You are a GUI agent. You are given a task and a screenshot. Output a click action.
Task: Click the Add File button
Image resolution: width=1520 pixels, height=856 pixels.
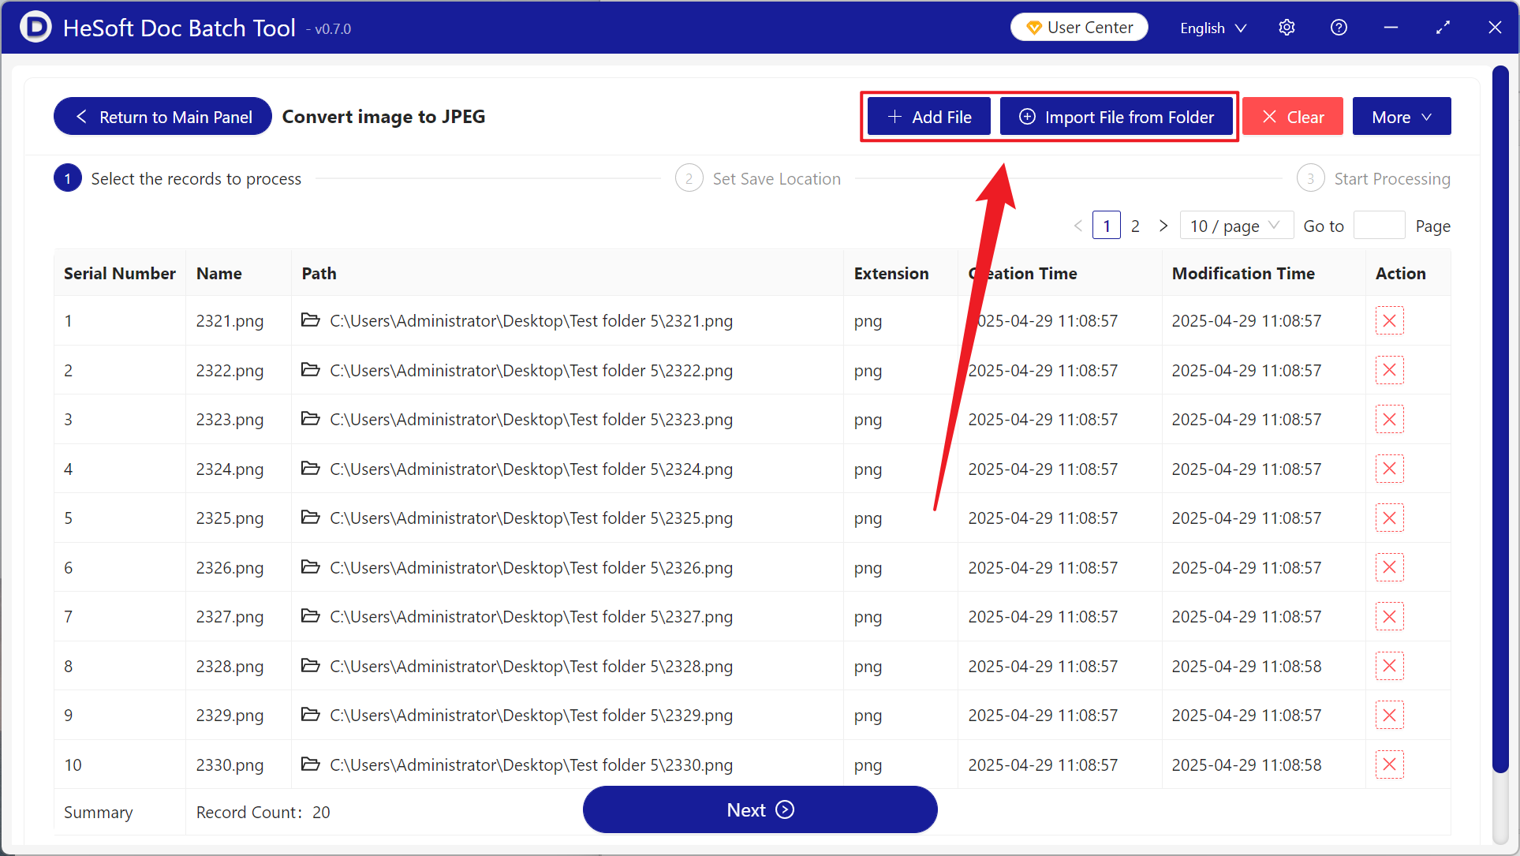point(929,117)
